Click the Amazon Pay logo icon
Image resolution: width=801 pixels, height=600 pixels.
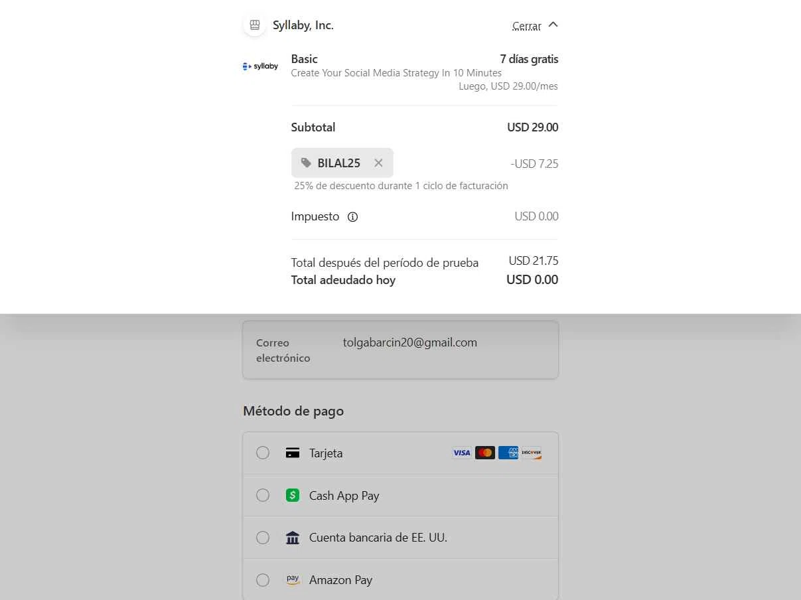[293, 579]
